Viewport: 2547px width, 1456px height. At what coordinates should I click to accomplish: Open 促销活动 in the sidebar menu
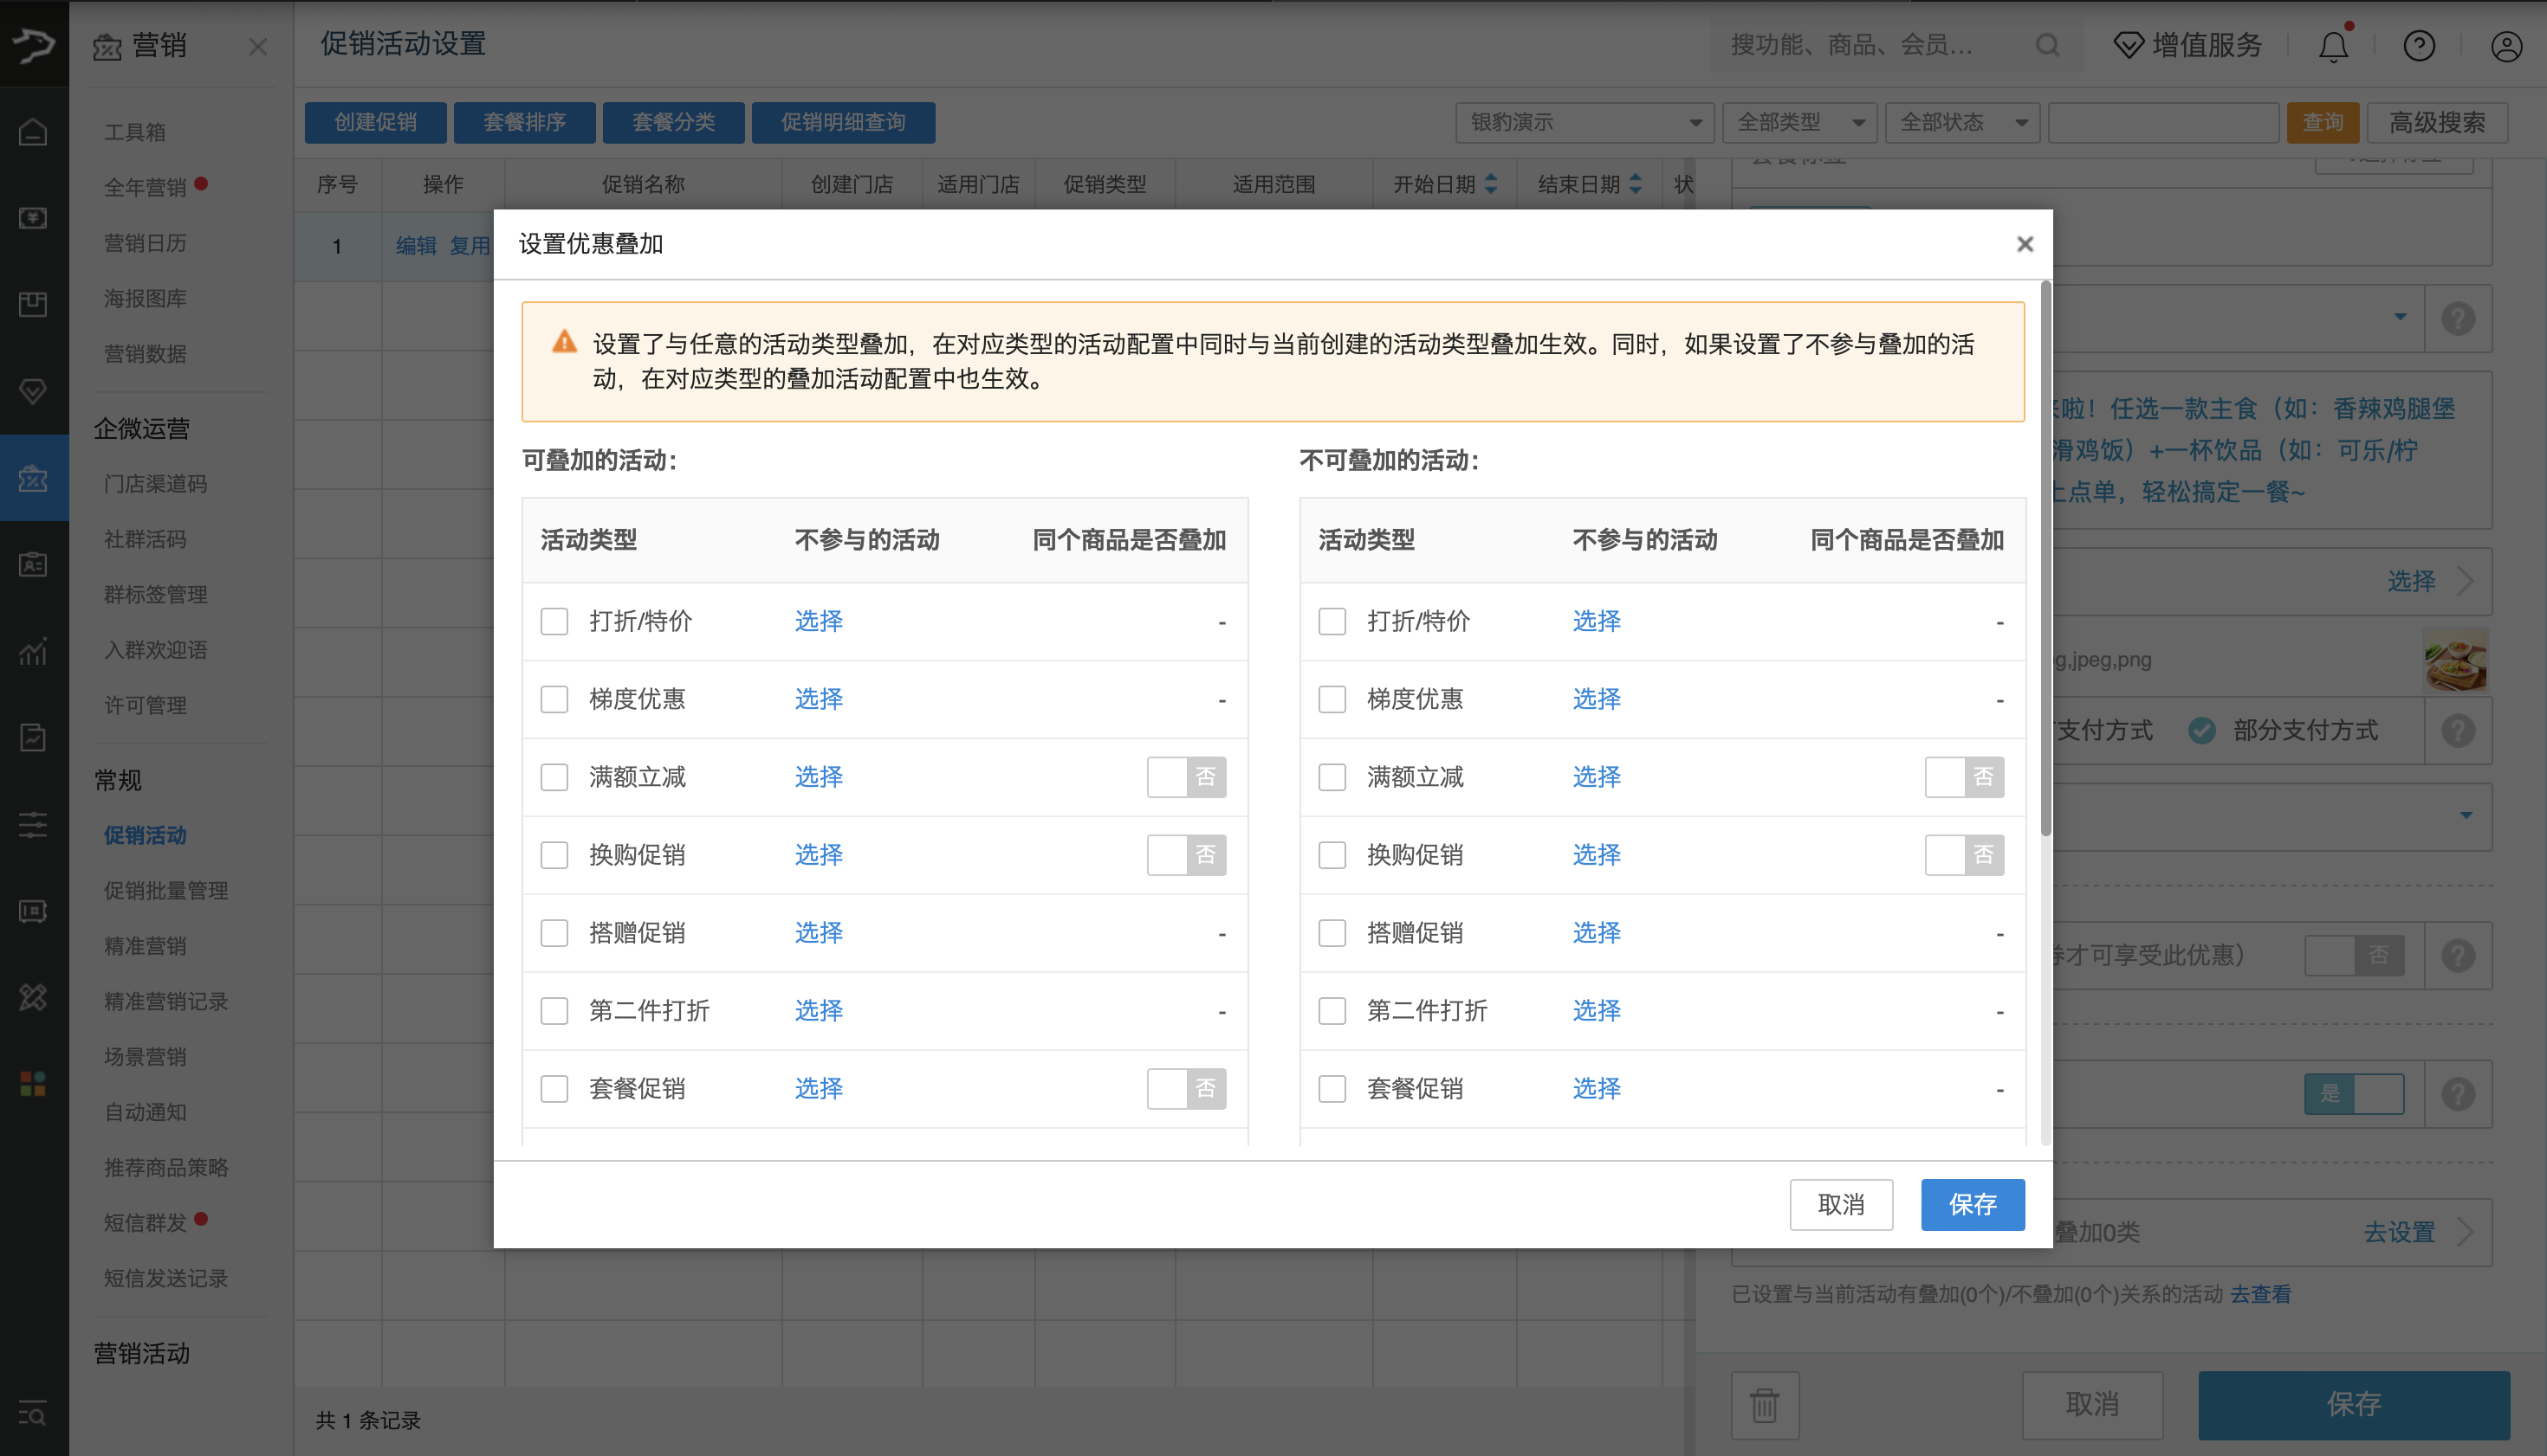[x=146, y=835]
